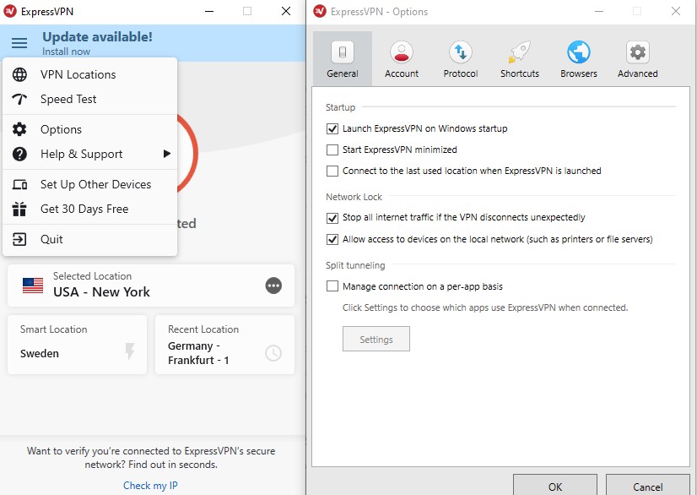Switch to the Account tab

coord(402,59)
